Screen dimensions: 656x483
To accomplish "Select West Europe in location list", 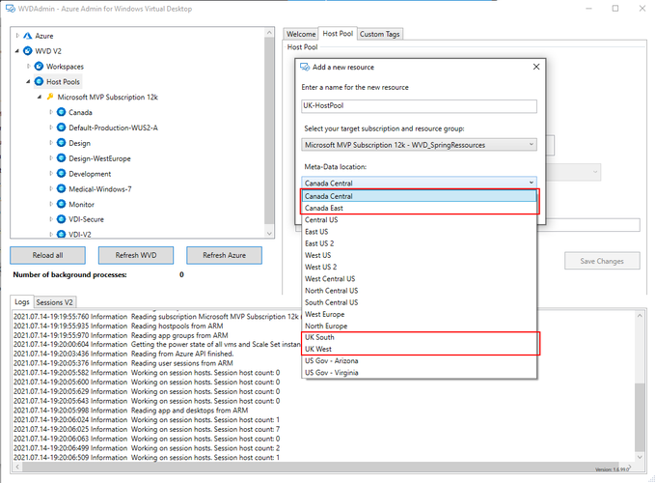I will (420, 314).
